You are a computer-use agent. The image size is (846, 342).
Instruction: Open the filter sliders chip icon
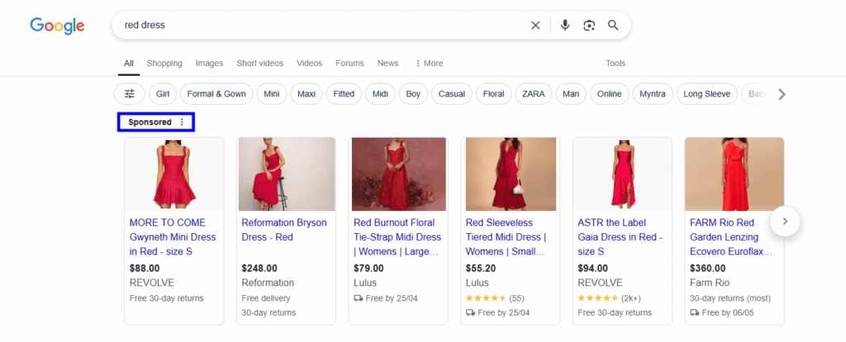click(x=130, y=94)
